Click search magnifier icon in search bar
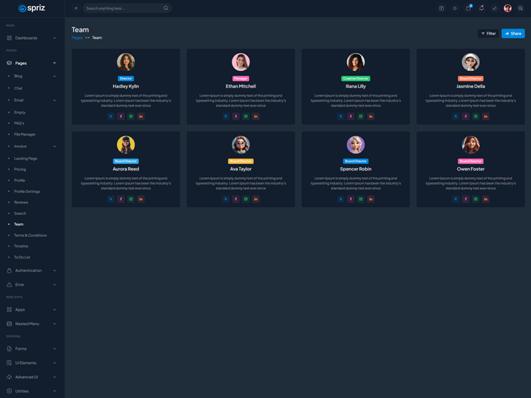This screenshot has height=398, width=531. (166, 8)
